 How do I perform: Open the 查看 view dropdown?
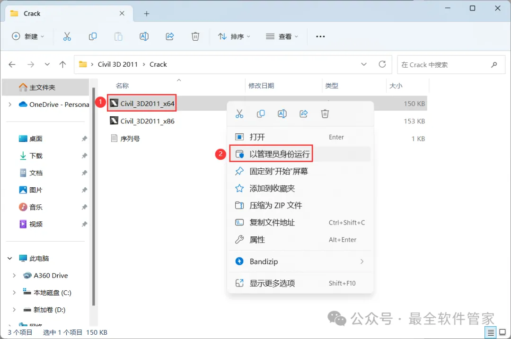(282, 36)
